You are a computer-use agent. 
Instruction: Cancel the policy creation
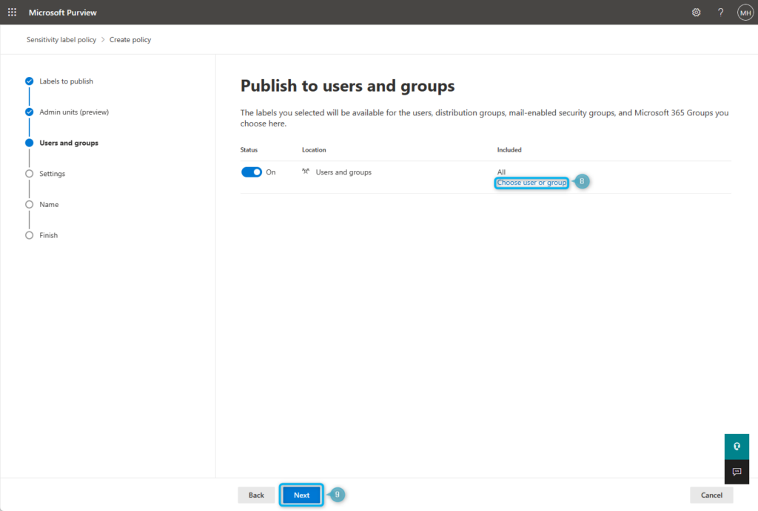click(711, 495)
